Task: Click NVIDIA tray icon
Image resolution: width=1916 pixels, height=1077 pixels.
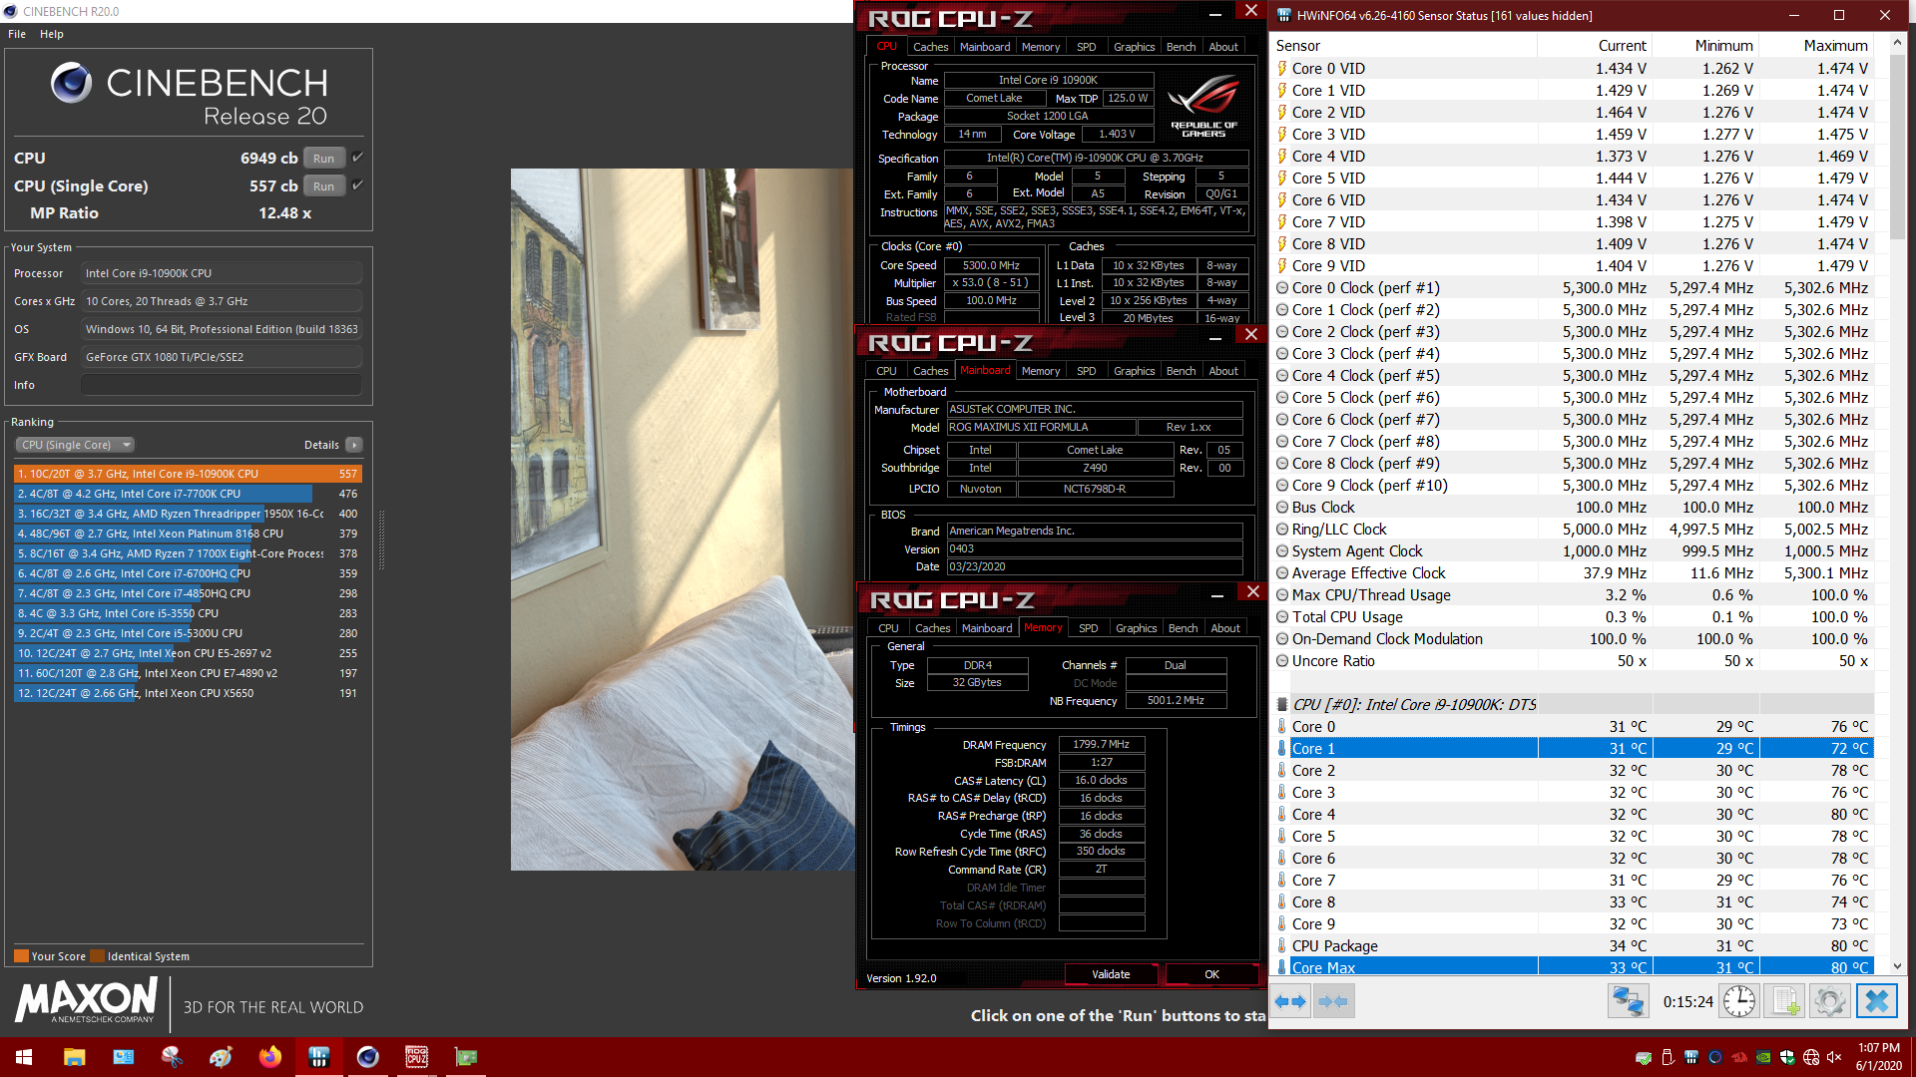Action: click(x=1763, y=1057)
